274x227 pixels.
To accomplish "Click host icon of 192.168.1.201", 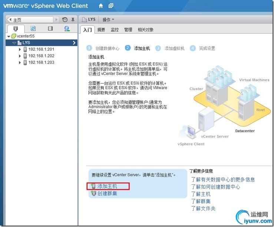I will (x=25, y=49).
